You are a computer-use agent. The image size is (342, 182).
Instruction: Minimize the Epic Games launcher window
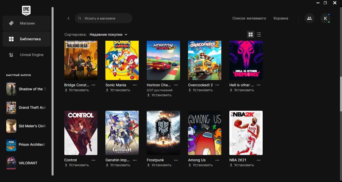click(318, 3)
